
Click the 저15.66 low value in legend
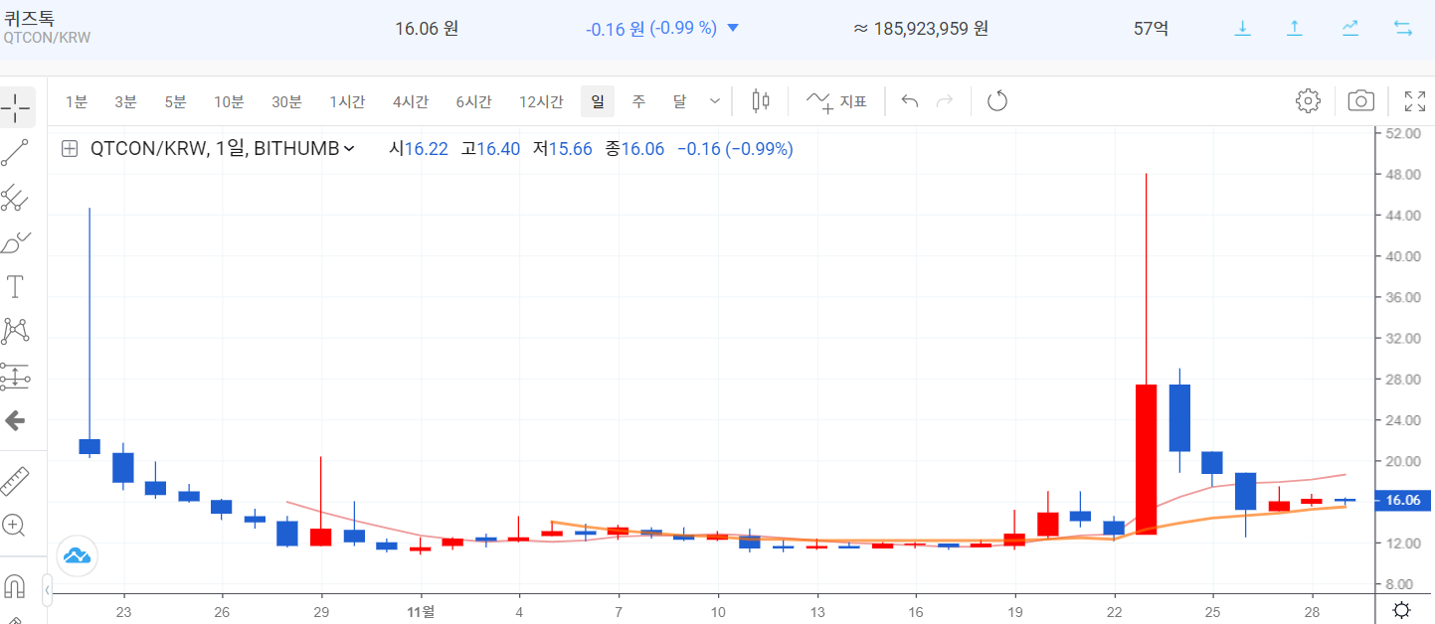[x=563, y=149]
